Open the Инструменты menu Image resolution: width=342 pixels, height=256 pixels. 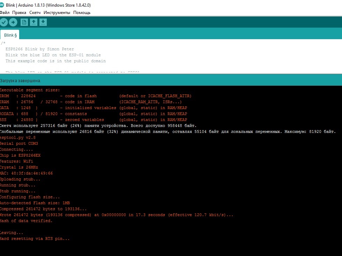pyautogui.click(x=57, y=13)
